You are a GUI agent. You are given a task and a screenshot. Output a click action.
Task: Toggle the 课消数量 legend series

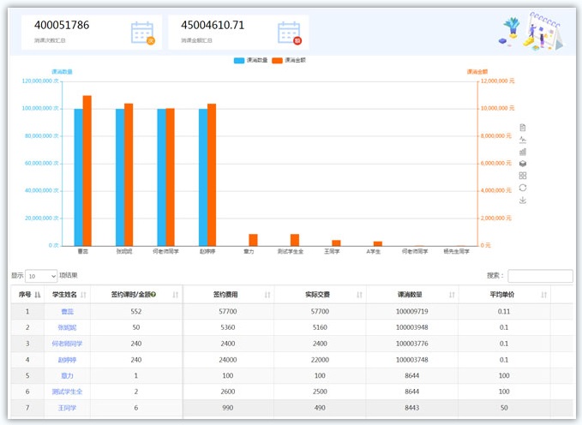pyautogui.click(x=252, y=61)
